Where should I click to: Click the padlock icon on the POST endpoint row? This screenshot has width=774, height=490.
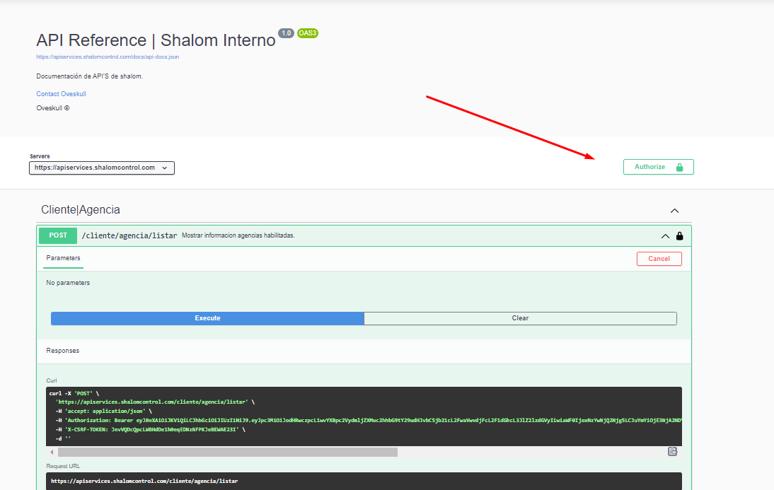pos(680,236)
